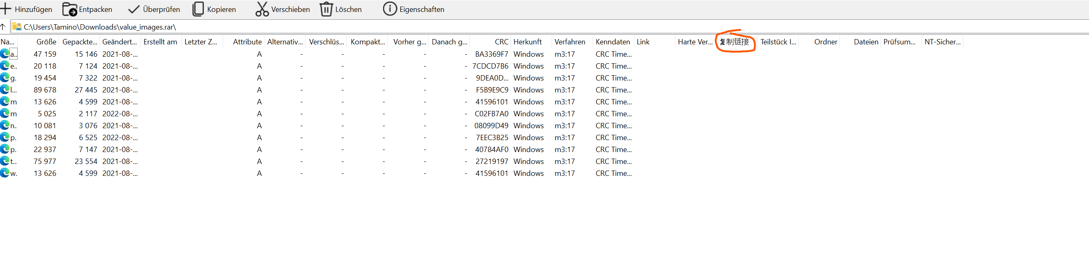Screen dimensions: 1089x279
Task: Click the Überprüfen checkmark icon
Action: pyautogui.click(x=134, y=9)
